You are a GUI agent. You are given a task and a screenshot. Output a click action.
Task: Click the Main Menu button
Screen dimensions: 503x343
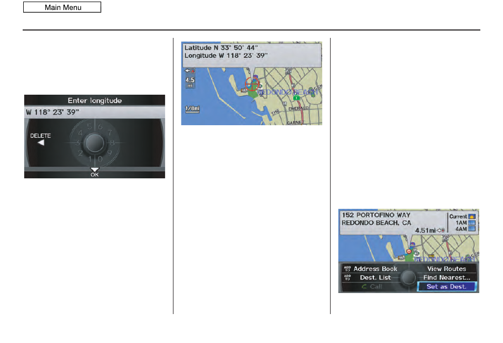click(62, 7)
